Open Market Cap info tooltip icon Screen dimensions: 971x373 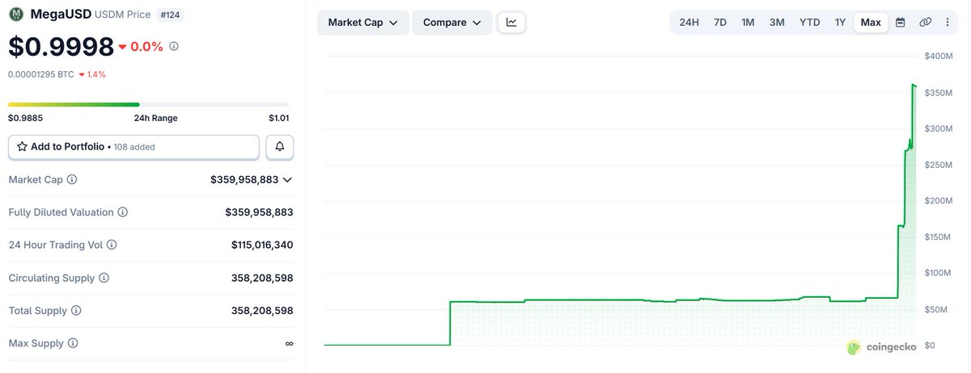[72, 179]
